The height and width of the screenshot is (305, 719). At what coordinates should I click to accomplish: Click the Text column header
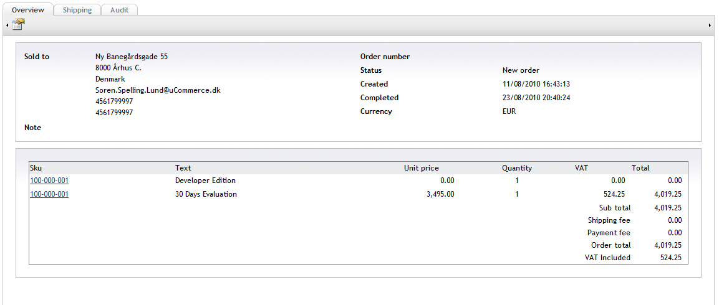183,168
